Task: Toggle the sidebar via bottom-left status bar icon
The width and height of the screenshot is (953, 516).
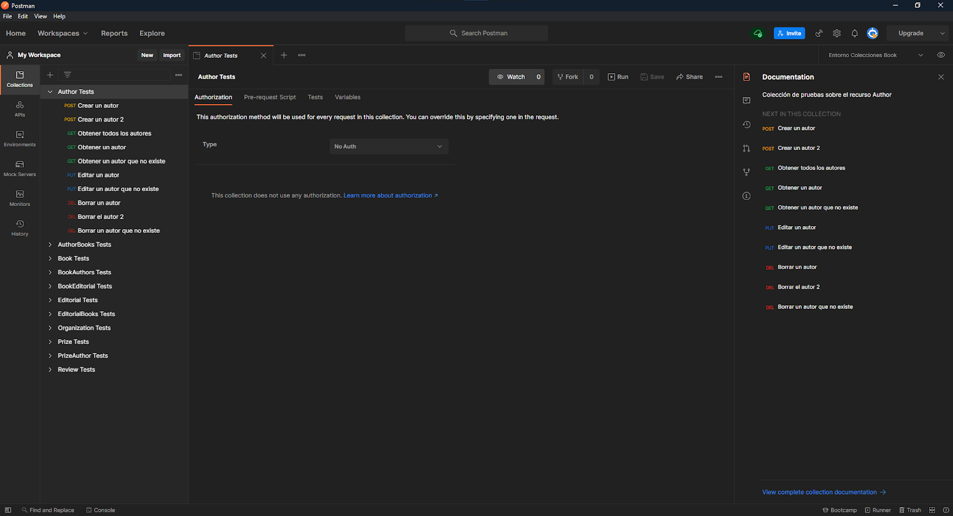Action: pos(8,510)
